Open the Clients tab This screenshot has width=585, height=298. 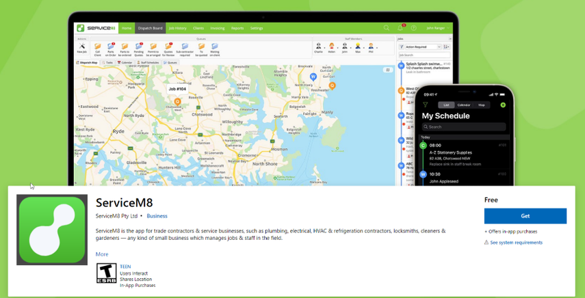pyautogui.click(x=198, y=28)
